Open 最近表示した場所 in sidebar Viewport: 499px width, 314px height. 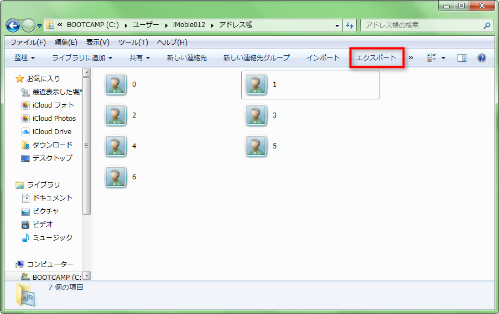click(x=51, y=92)
